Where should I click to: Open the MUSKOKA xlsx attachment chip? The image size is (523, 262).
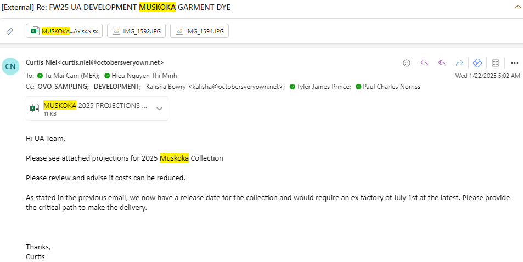point(64,31)
